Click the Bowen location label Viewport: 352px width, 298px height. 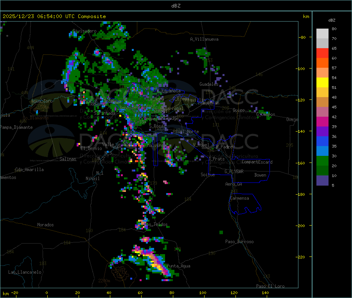pyautogui.click(x=260, y=175)
